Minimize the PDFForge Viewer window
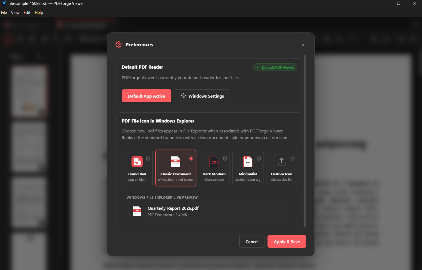Screen dimensions: 422x270 point(383,3)
